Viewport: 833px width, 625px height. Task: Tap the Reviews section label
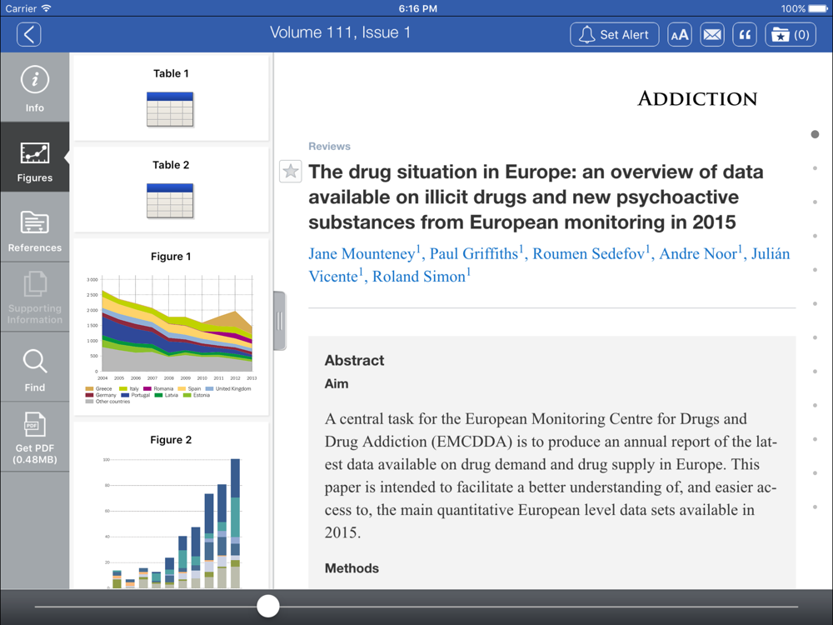329,146
